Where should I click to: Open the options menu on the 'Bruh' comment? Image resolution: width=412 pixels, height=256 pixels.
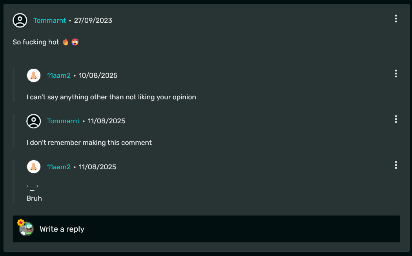point(396,165)
